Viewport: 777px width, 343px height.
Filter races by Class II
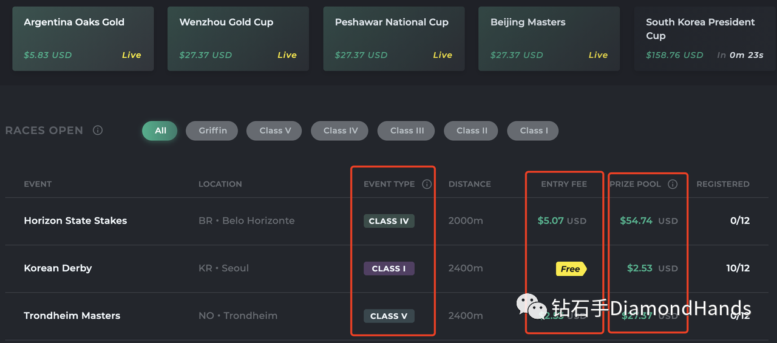coord(472,131)
